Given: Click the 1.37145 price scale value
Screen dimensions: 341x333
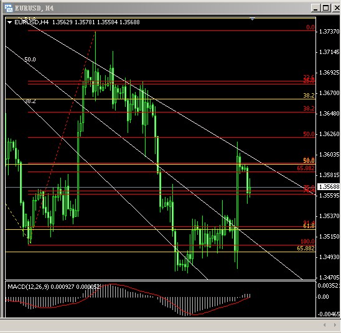Looking at the screenshot, I should click(x=329, y=52).
